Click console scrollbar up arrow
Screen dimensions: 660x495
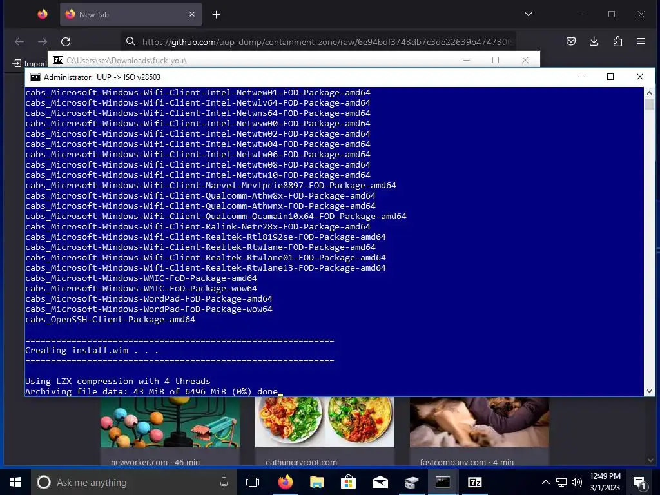click(649, 93)
